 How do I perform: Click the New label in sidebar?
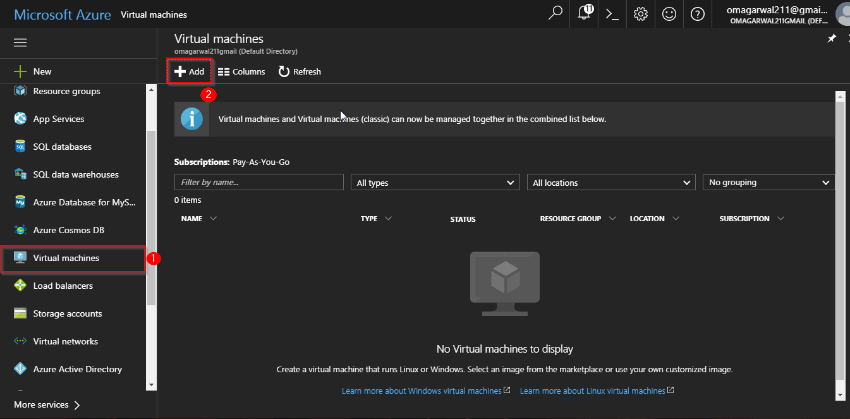coord(42,71)
